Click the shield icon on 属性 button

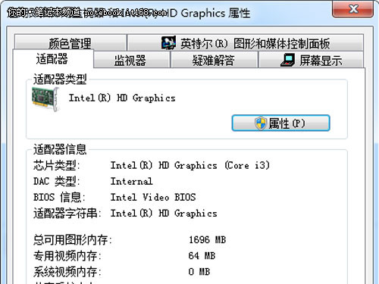pos(261,123)
